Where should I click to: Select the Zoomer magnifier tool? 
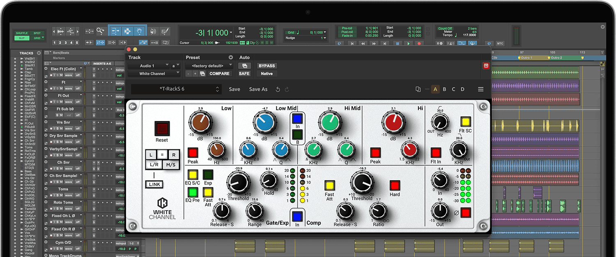point(100,31)
